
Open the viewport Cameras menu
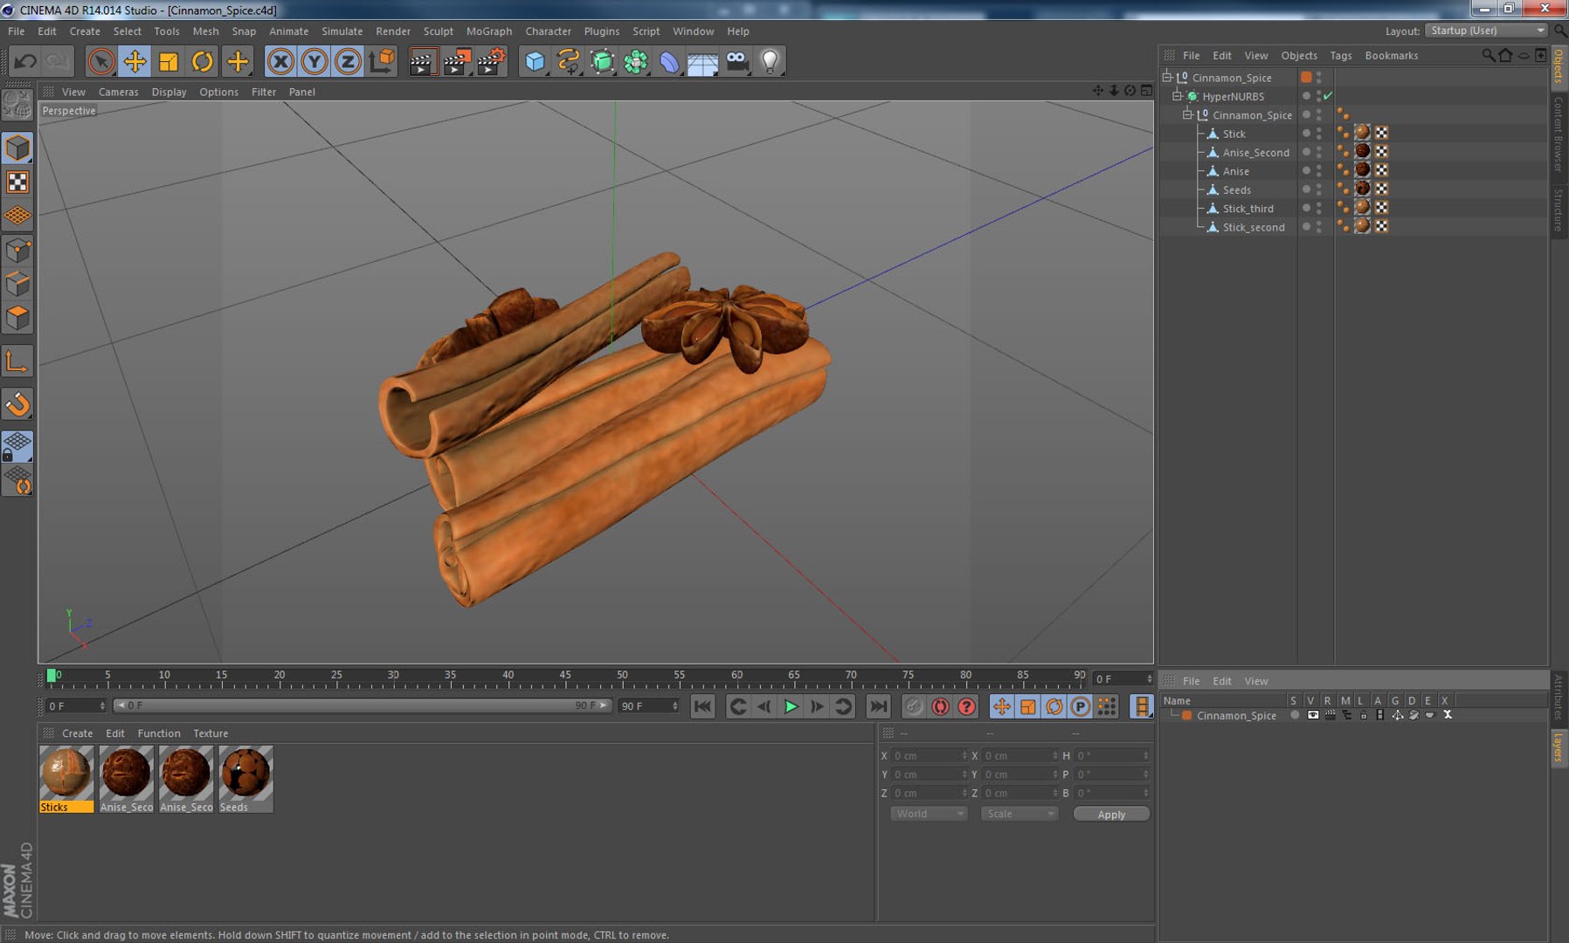tap(118, 92)
